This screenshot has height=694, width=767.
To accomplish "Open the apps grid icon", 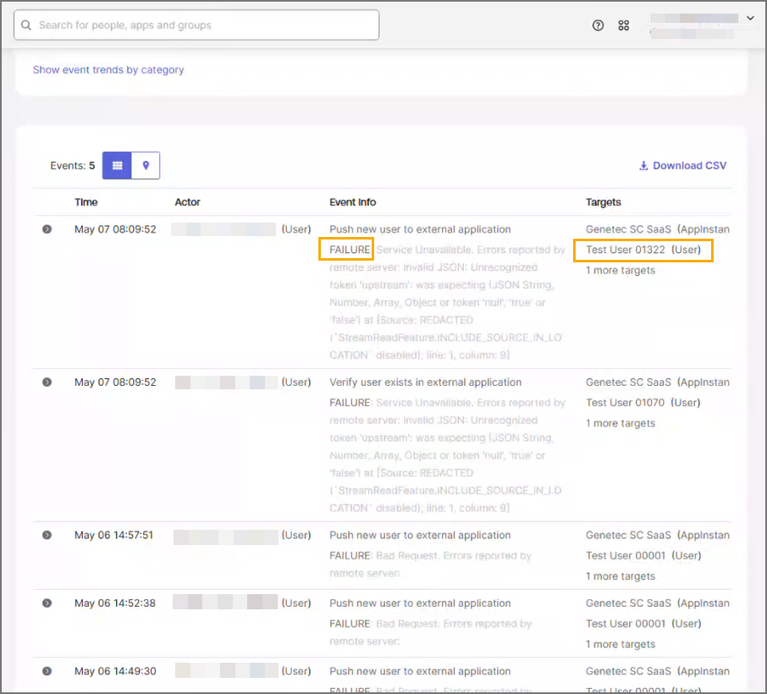I will 624,25.
